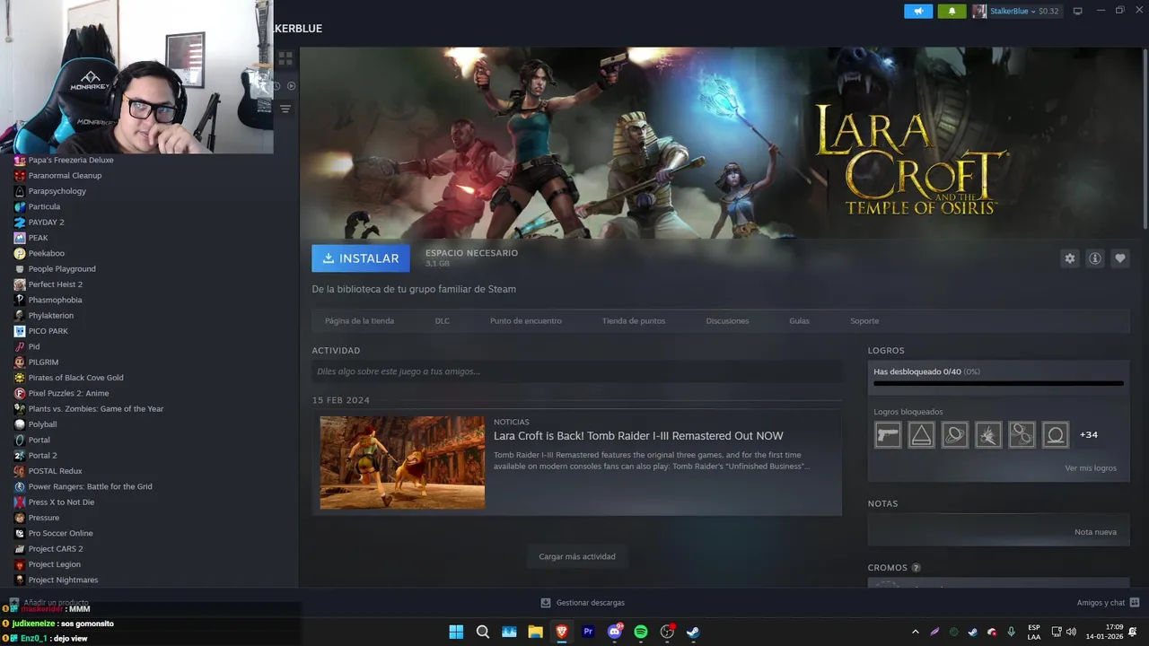Open the game settings gear icon
This screenshot has width=1149, height=646.
(x=1069, y=258)
